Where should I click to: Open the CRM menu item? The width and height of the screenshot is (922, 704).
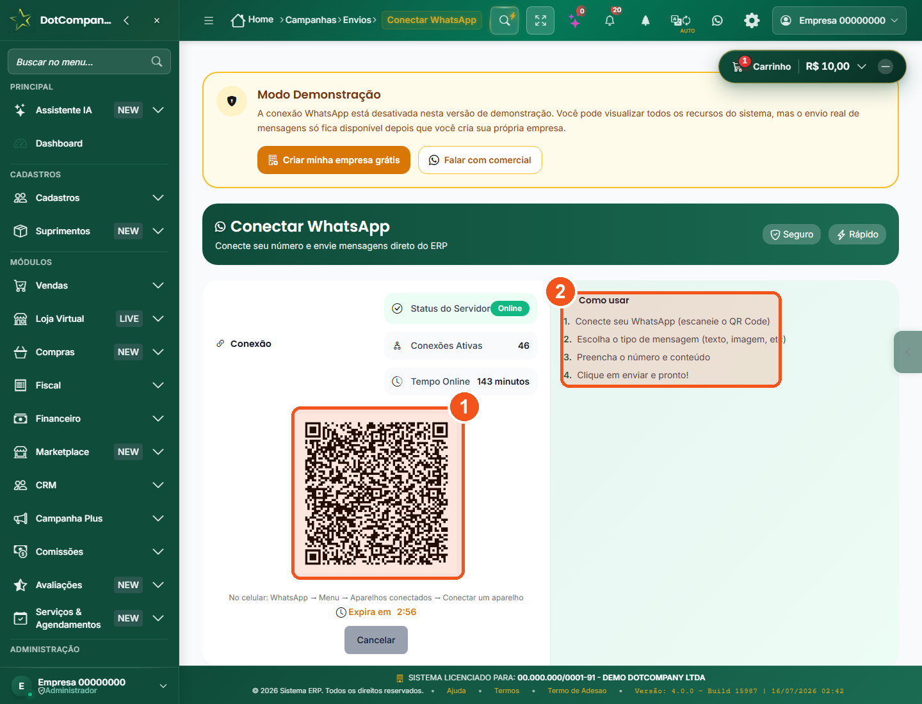[89, 485]
